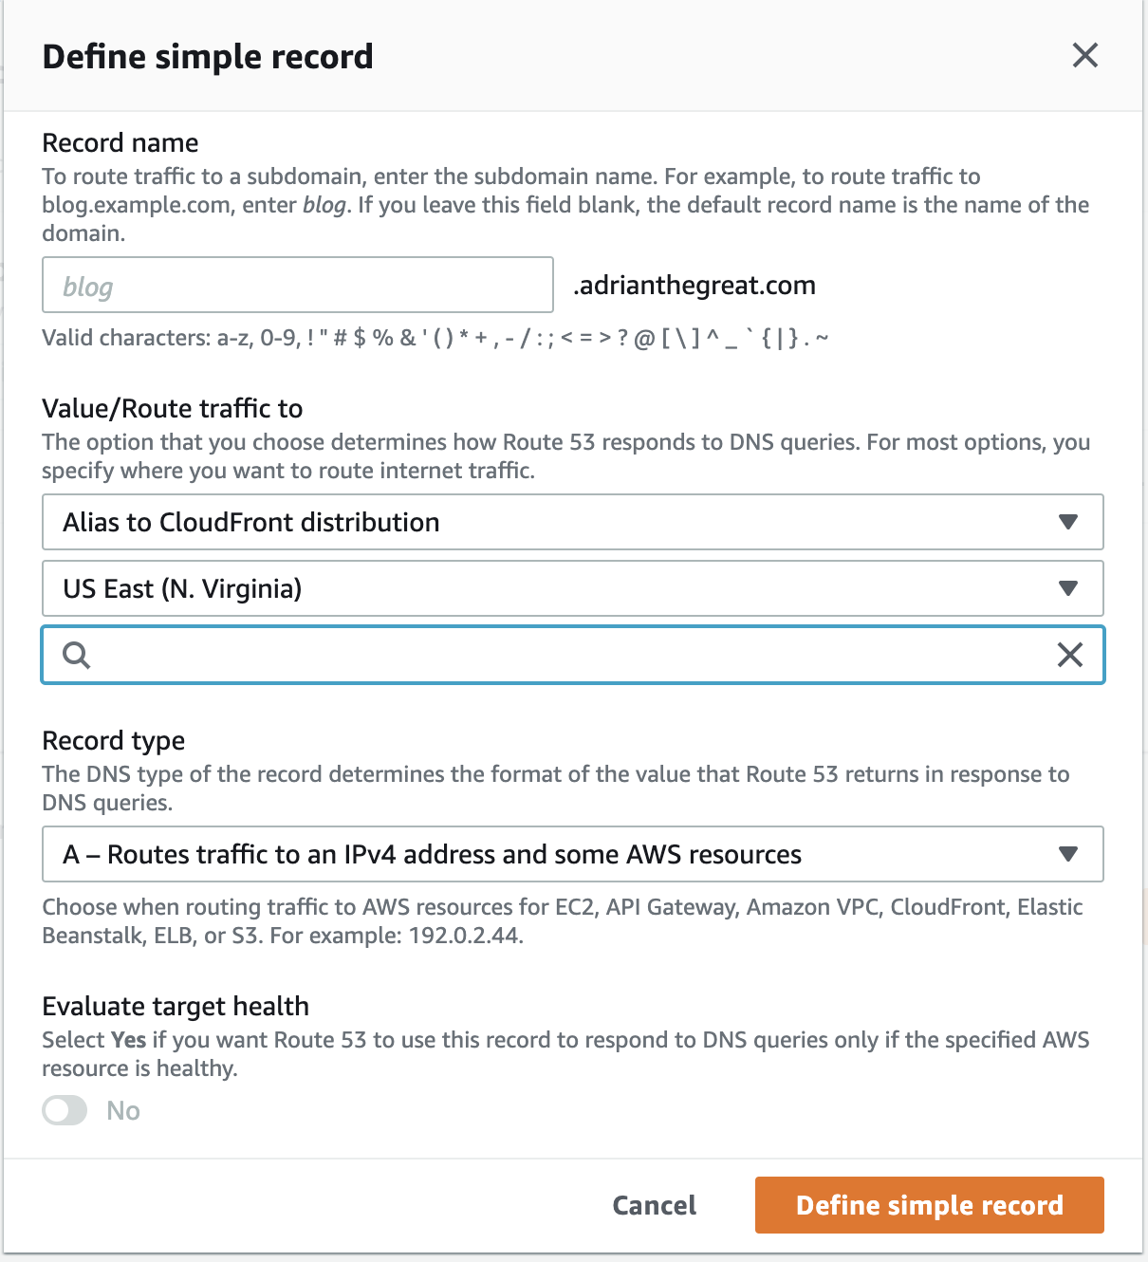
Task: Click arrow on US East region dropdown
Action: 1067,588
